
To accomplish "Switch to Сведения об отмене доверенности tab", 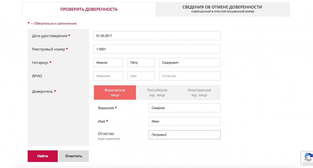I will 222,9.
